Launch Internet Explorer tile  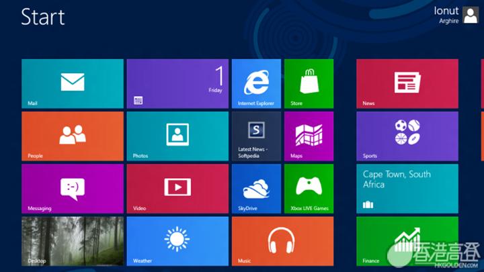256,83
